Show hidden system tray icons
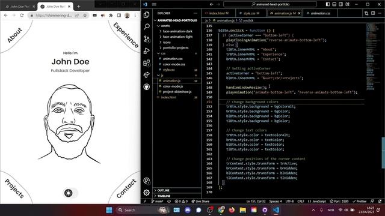 point(313,210)
